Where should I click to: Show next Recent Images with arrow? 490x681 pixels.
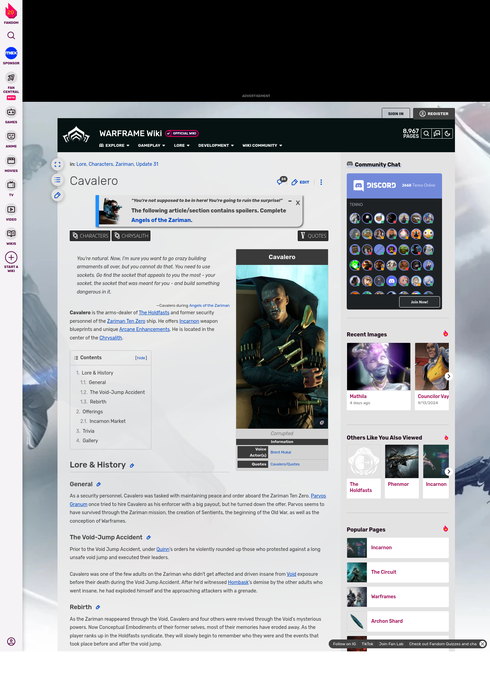point(449,376)
